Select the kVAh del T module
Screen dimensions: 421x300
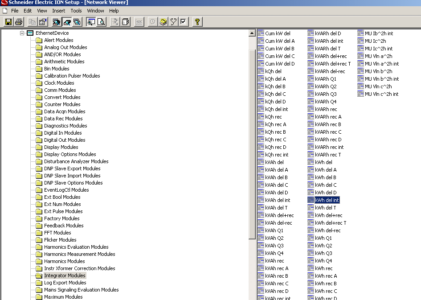pos(276,208)
